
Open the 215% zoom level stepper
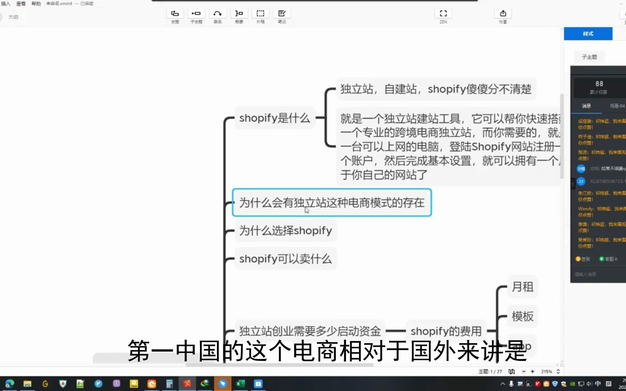coord(558,371)
